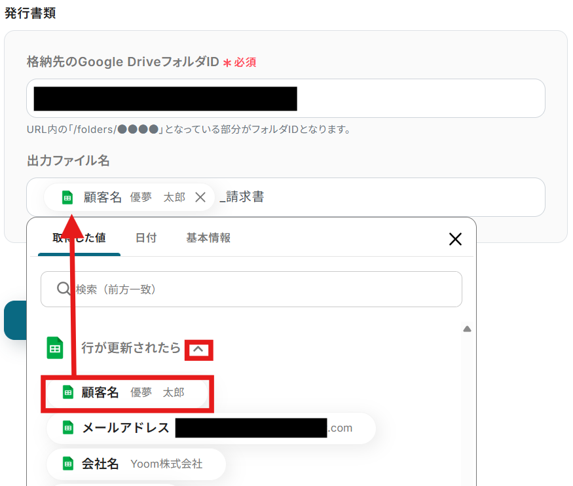
Task: Click the 格納先のGoogle DriveフォルダID label
Action: (x=123, y=62)
